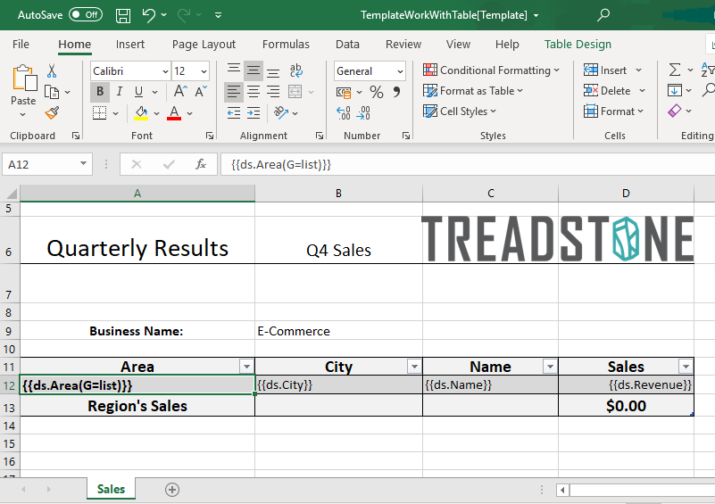715x504 pixels.
Task: Switch to the Insert tab
Action: click(130, 45)
